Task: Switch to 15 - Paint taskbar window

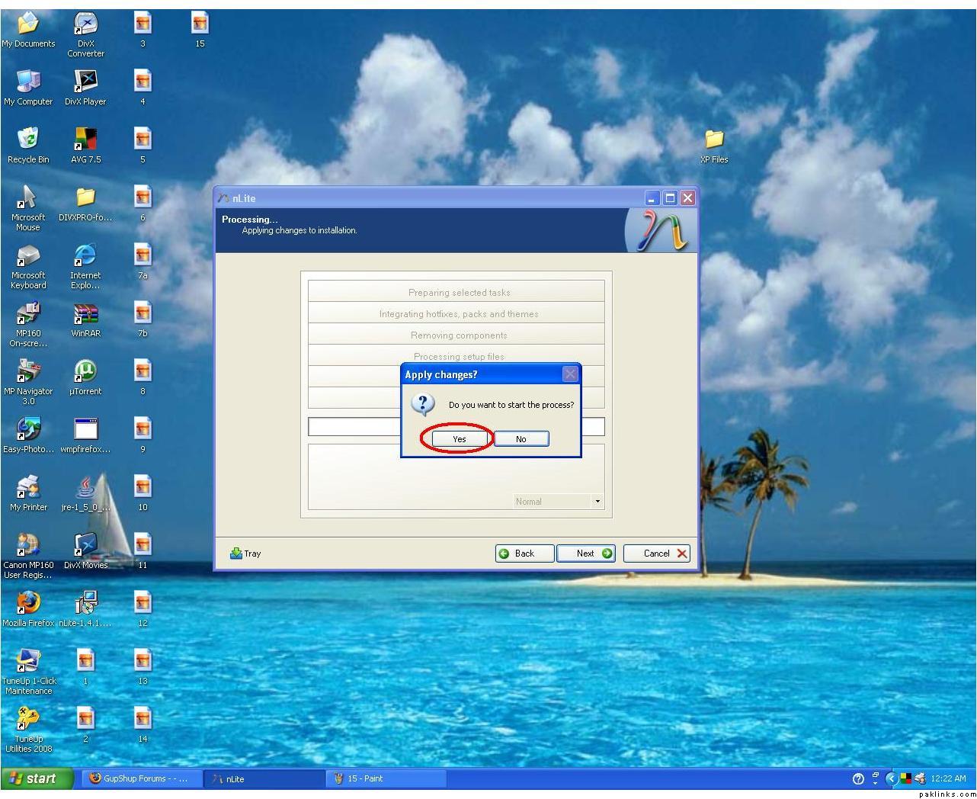Action: (386, 778)
